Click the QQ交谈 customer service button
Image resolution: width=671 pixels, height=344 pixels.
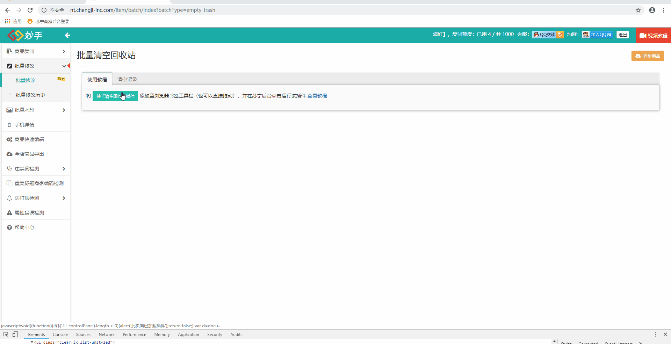[547, 35]
